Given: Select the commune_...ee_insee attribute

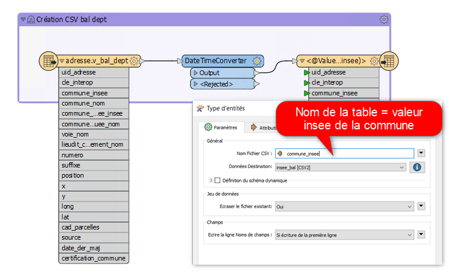Looking at the screenshot, I should pos(94,113).
